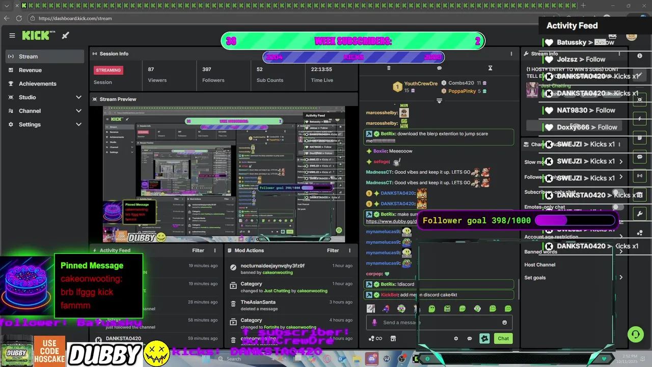
Task: Click the speech bubble icon above chat
Action: [439, 68]
